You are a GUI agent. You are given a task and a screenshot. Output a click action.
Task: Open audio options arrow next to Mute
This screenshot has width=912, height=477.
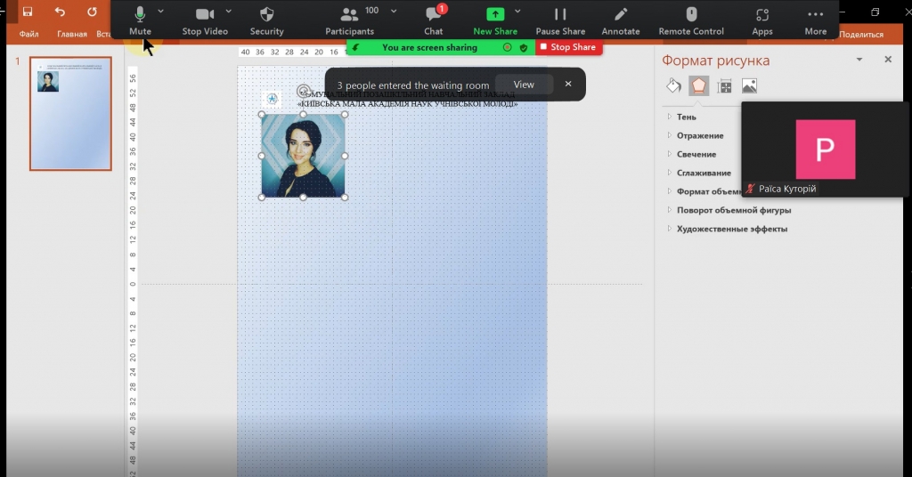tap(160, 11)
